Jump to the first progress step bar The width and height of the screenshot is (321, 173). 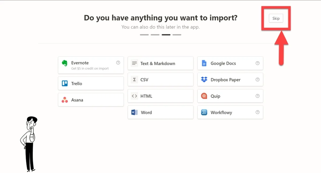click(x=144, y=35)
